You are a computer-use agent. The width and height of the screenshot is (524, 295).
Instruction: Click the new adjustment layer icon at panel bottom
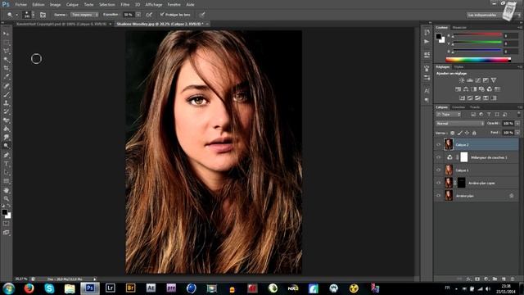(486, 279)
